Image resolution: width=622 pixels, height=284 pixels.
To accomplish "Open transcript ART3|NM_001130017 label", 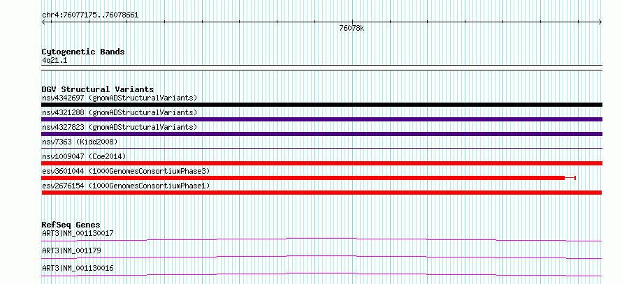I will 78,233.
